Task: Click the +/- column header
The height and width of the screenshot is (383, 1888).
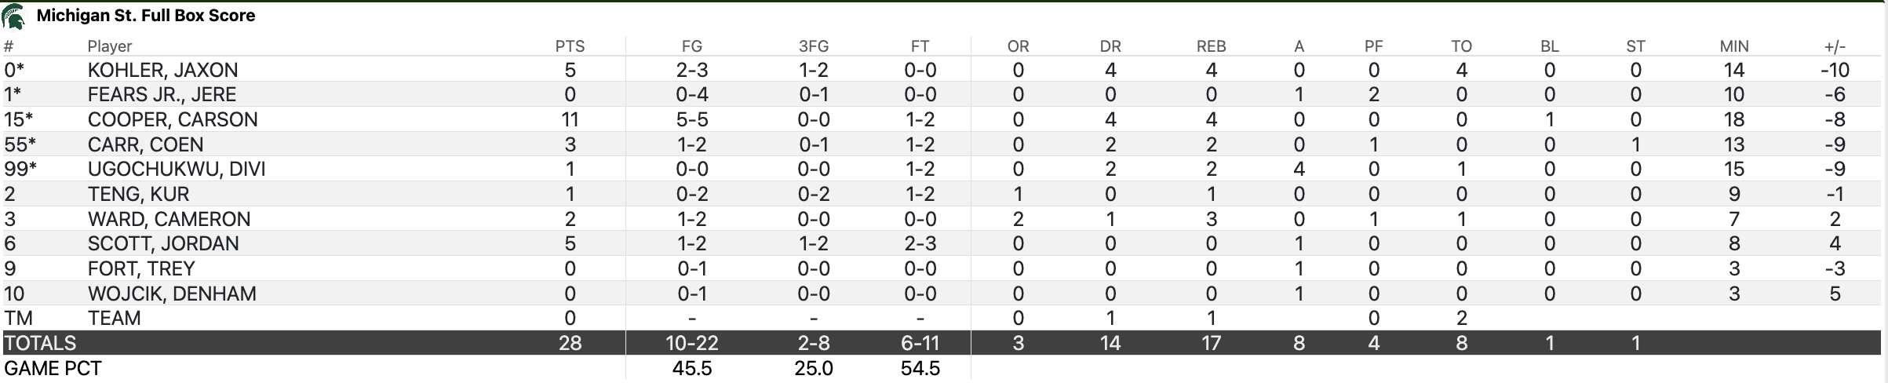Action: [x=1835, y=46]
